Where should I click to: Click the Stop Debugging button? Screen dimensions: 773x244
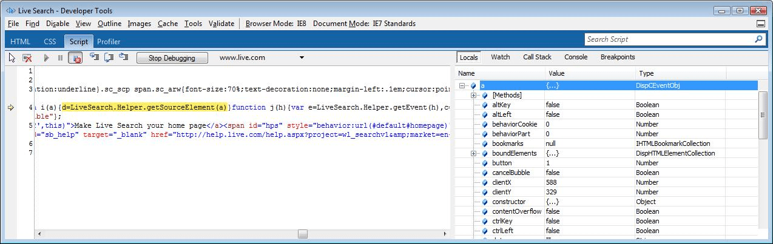pyautogui.click(x=172, y=58)
